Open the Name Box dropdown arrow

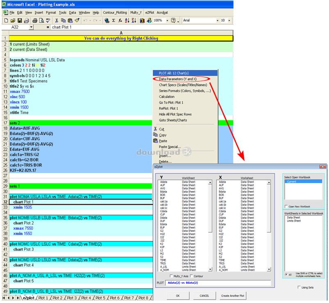tap(32, 27)
